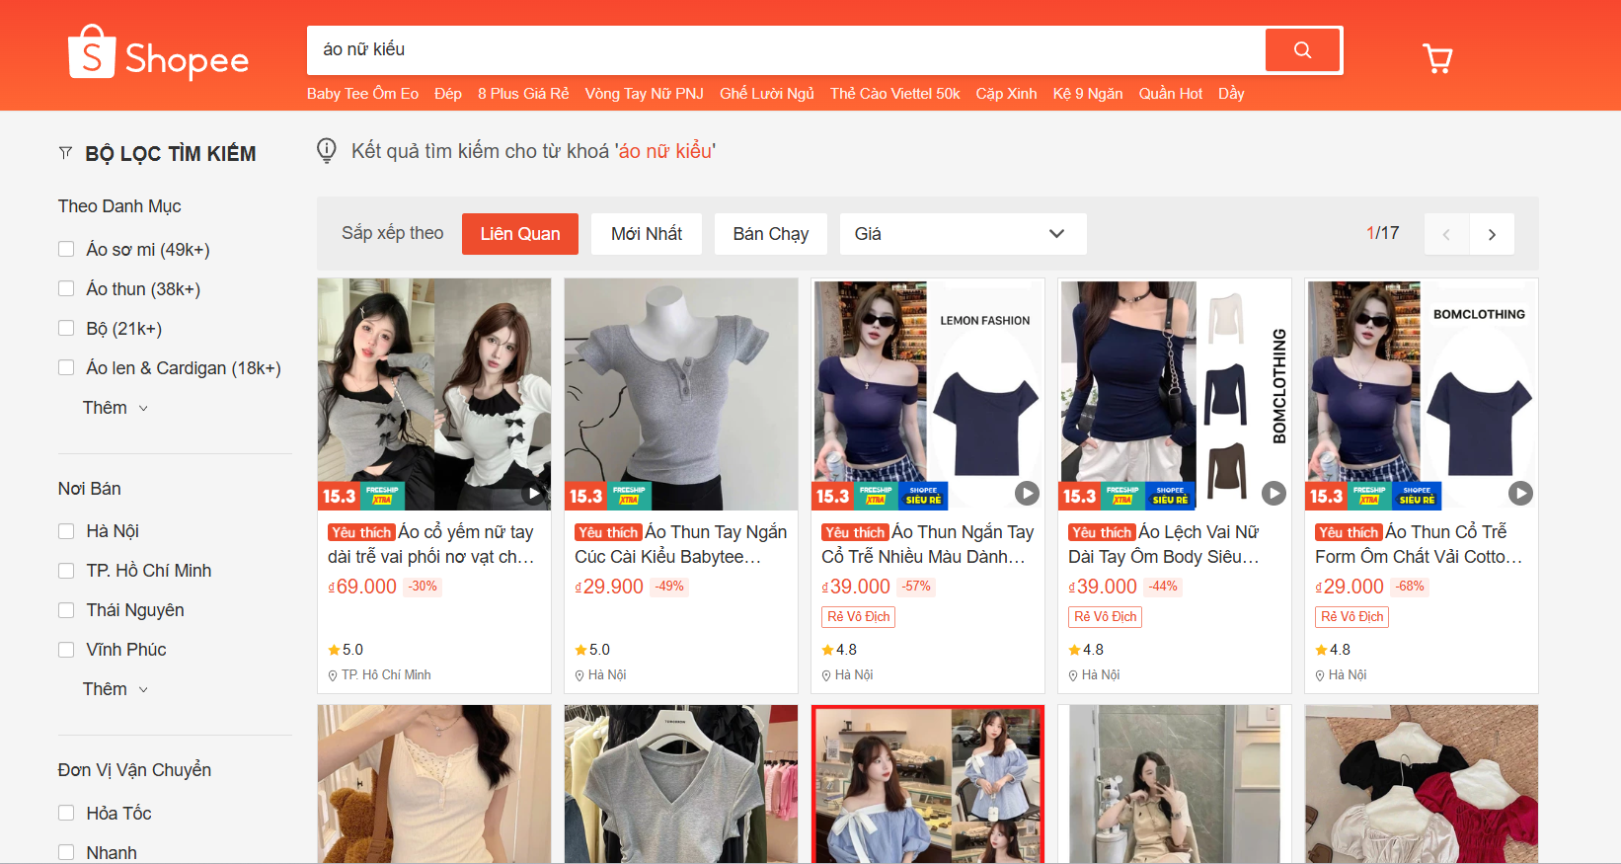Click price ₫69.000
The height and width of the screenshot is (864, 1621).
362,587
